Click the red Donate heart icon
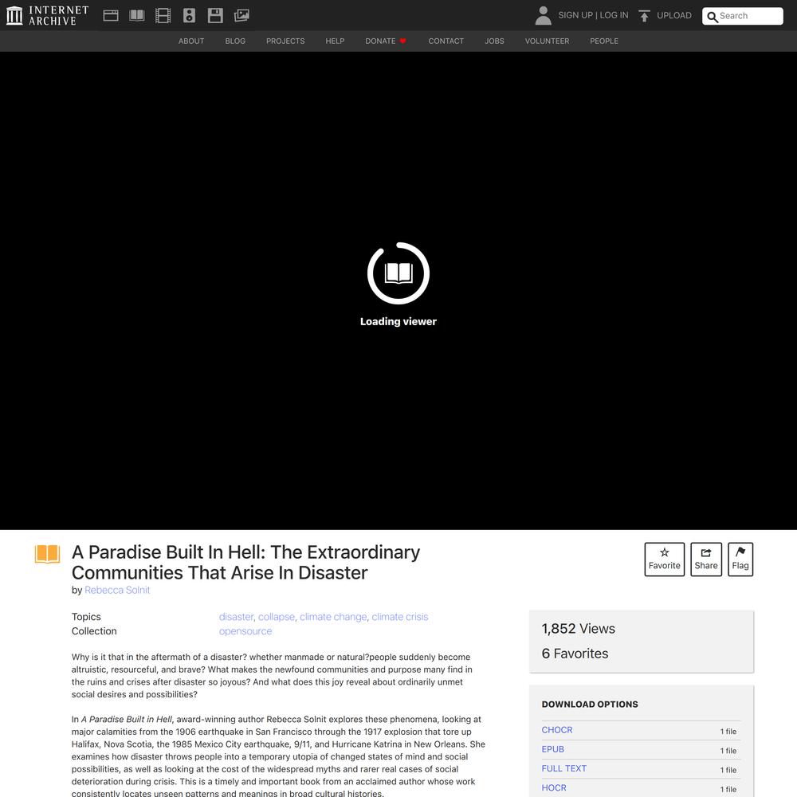The image size is (797, 797). tap(403, 41)
